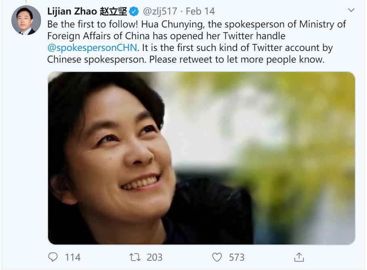
Task: Open the Feb 14 timestamp link
Action: (x=200, y=11)
